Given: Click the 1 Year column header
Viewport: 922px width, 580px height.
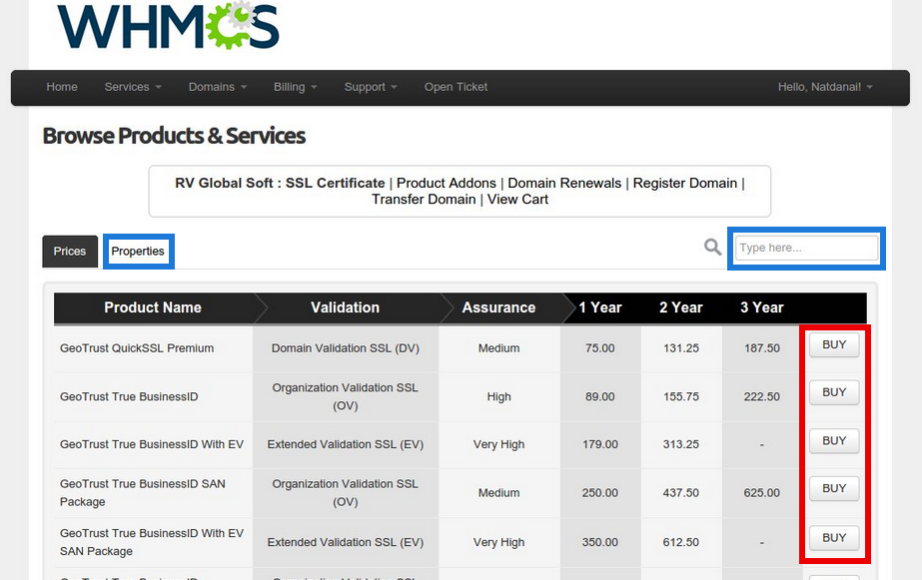Looking at the screenshot, I should click(x=599, y=307).
